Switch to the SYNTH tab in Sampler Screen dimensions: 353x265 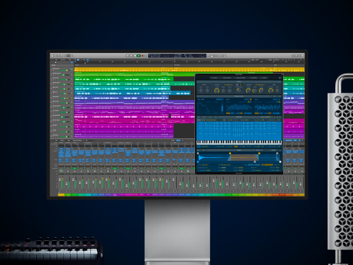click(215, 78)
